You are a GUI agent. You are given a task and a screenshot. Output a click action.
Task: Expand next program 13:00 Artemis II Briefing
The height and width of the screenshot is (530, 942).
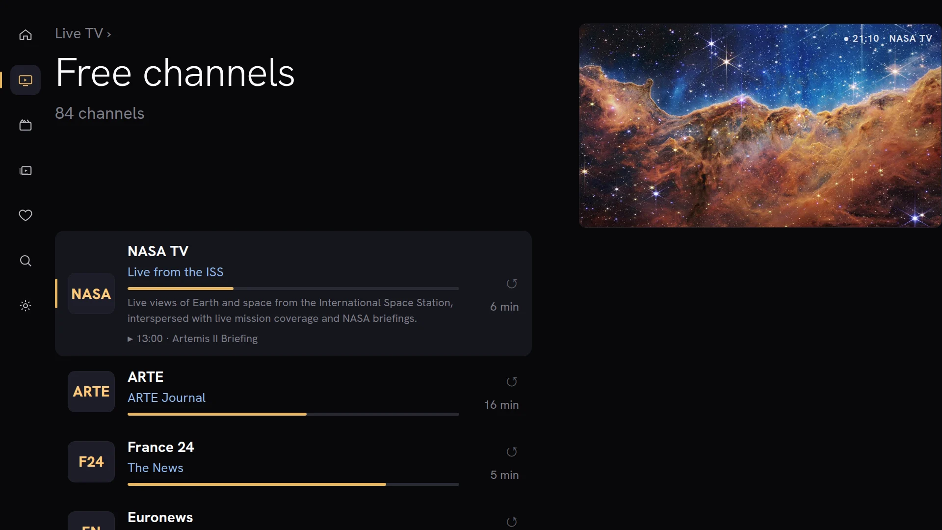coord(192,339)
